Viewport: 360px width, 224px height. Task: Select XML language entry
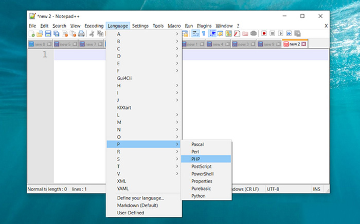click(x=144, y=181)
